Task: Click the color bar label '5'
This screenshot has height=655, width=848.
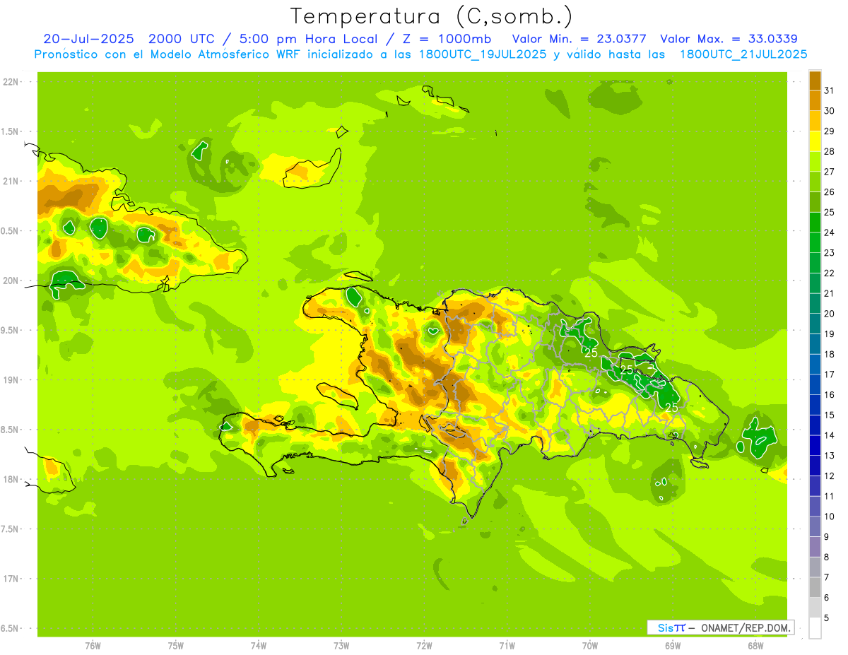Action: click(x=827, y=618)
